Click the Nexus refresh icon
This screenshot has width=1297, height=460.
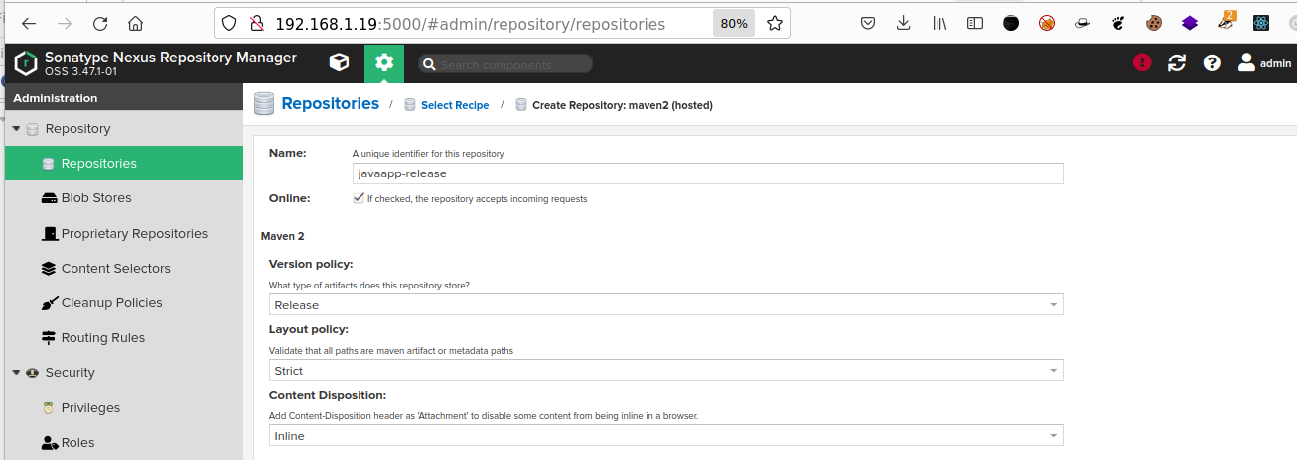pos(1177,62)
